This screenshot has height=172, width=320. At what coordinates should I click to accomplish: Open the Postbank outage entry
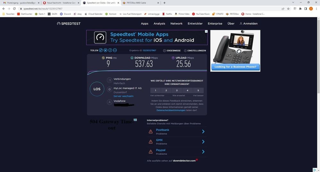click(177, 132)
